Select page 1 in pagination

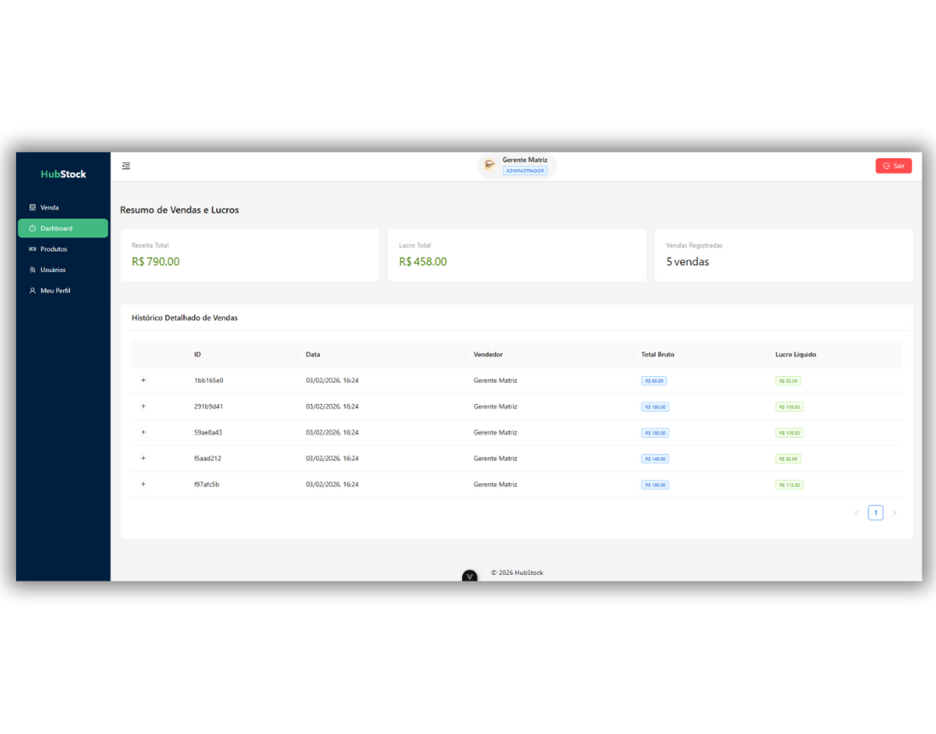875,512
